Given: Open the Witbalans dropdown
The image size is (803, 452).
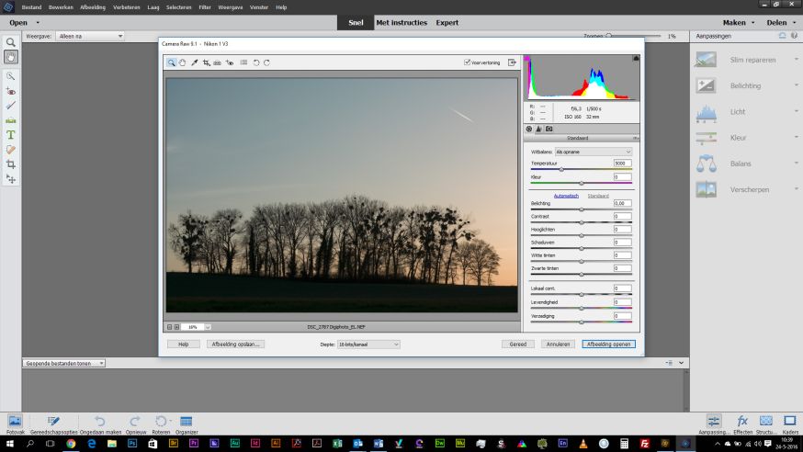Looking at the screenshot, I should [593, 151].
